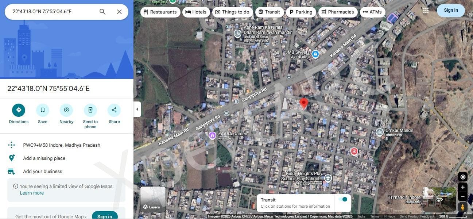Save this location
The width and height of the screenshot is (473, 219).
[x=43, y=114]
